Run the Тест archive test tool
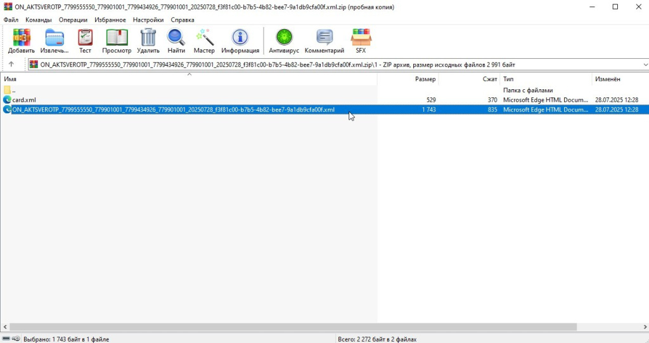The height and width of the screenshot is (343, 649). (85, 40)
